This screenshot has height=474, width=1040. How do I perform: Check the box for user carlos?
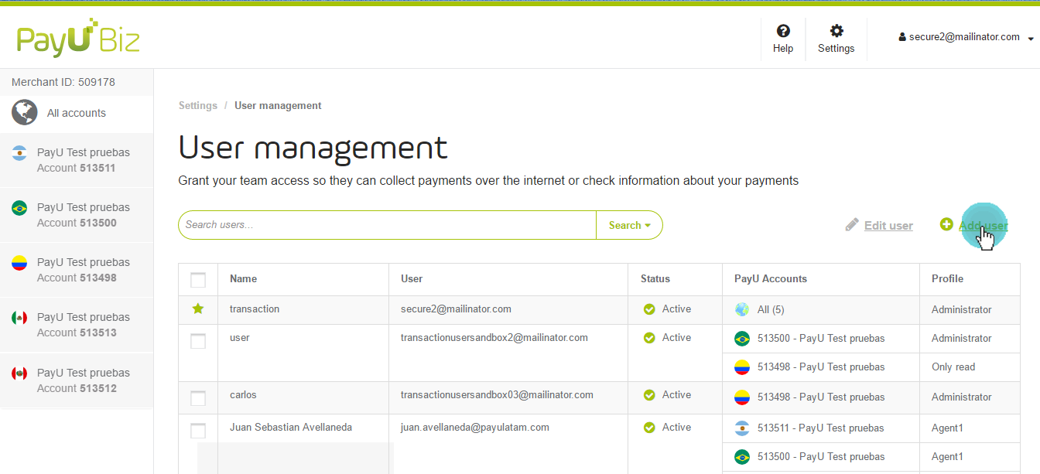(198, 398)
